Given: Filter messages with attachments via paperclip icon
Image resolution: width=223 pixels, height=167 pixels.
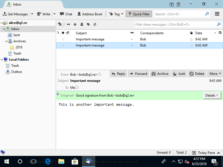Looking at the screenshot, I should click(x=95, y=24).
